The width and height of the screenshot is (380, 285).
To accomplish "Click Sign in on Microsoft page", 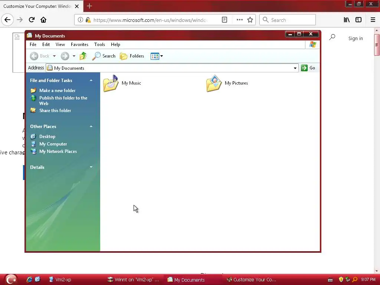I will (x=356, y=38).
